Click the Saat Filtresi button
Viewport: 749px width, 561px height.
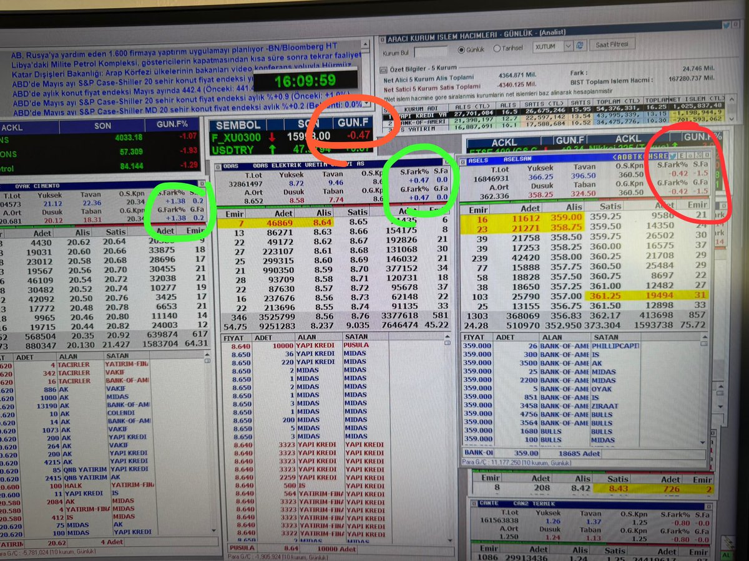pos(611,44)
